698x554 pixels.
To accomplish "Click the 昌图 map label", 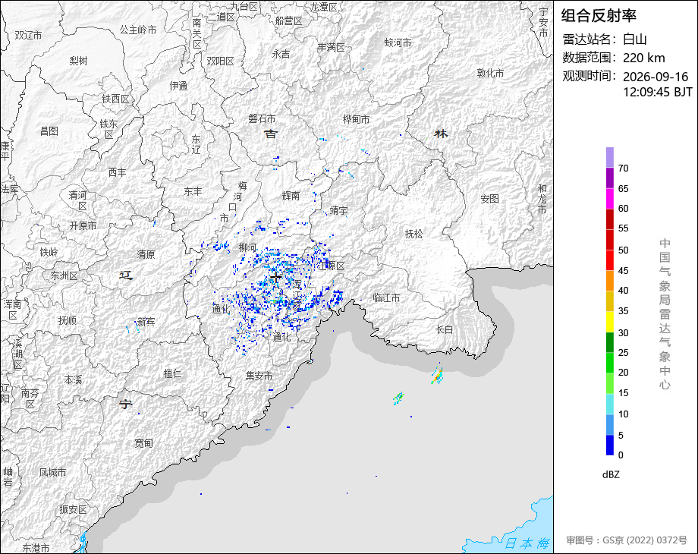I will pos(49,131).
